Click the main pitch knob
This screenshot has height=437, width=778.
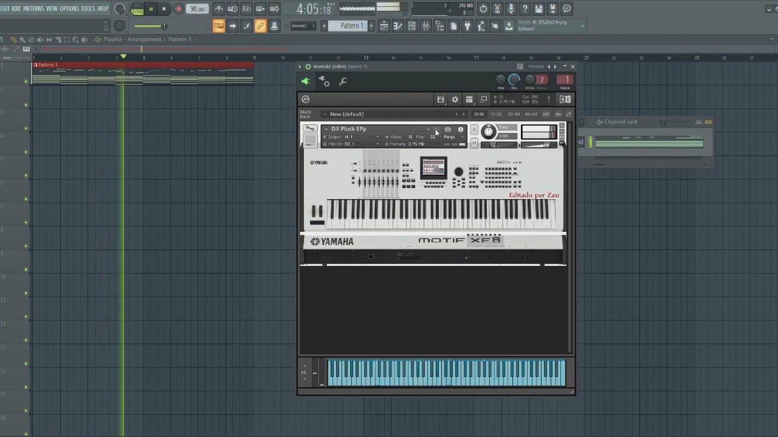120,25
